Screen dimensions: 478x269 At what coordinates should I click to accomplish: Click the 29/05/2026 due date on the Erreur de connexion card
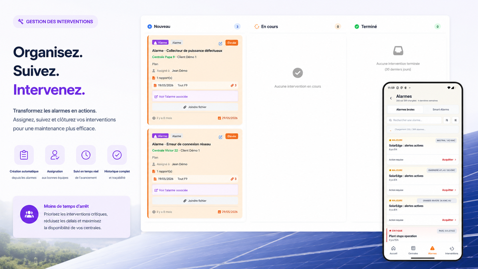pos(228,212)
